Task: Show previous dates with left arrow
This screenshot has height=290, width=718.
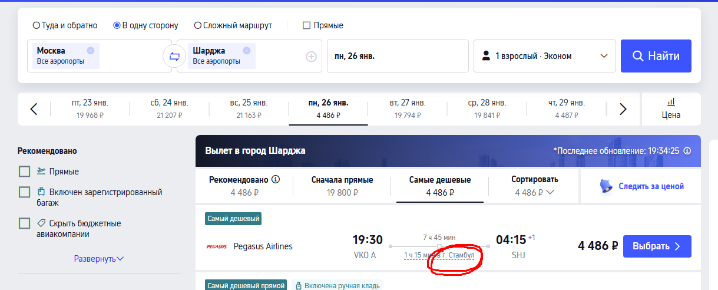Action: 34,109
